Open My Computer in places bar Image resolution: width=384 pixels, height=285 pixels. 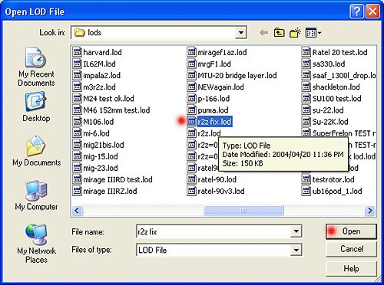[36, 195]
